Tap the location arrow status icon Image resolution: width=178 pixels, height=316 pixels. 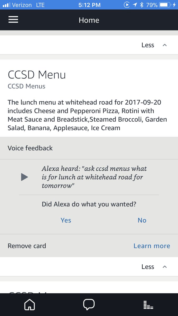[135, 5]
